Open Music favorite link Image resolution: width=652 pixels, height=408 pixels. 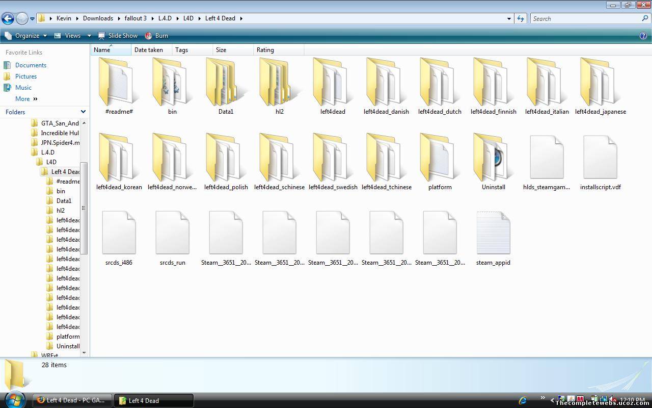click(x=23, y=88)
